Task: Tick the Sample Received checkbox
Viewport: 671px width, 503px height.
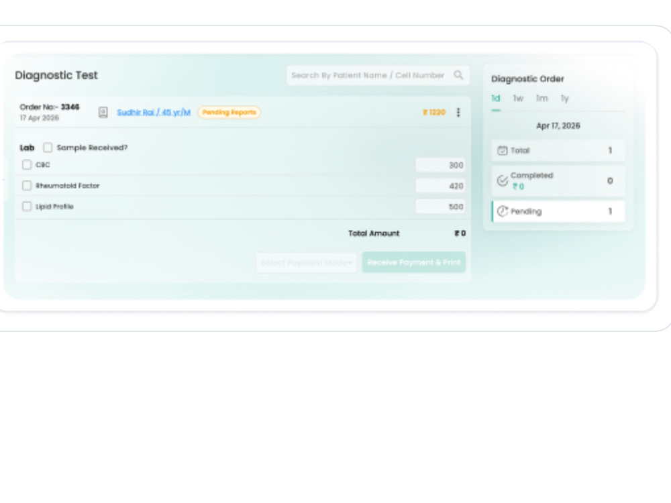Action: pos(48,148)
